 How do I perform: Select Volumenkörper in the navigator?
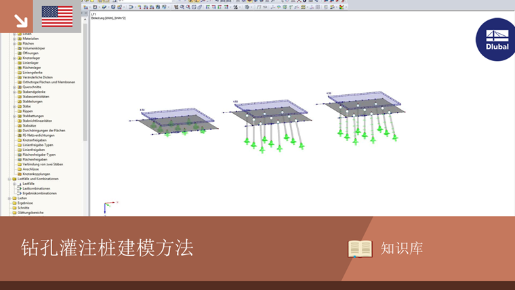(33, 48)
